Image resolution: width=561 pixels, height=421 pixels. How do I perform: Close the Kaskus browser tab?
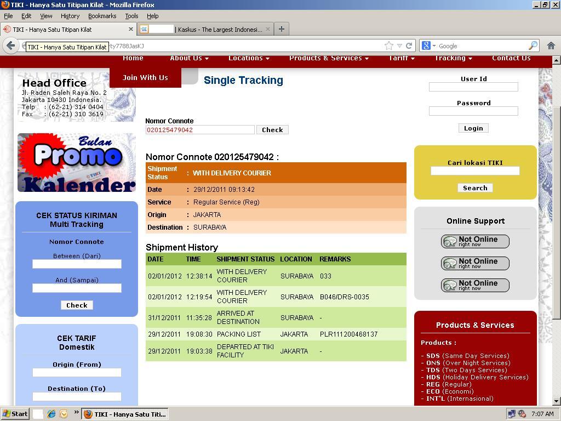pyautogui.click(x=267, y=29)
